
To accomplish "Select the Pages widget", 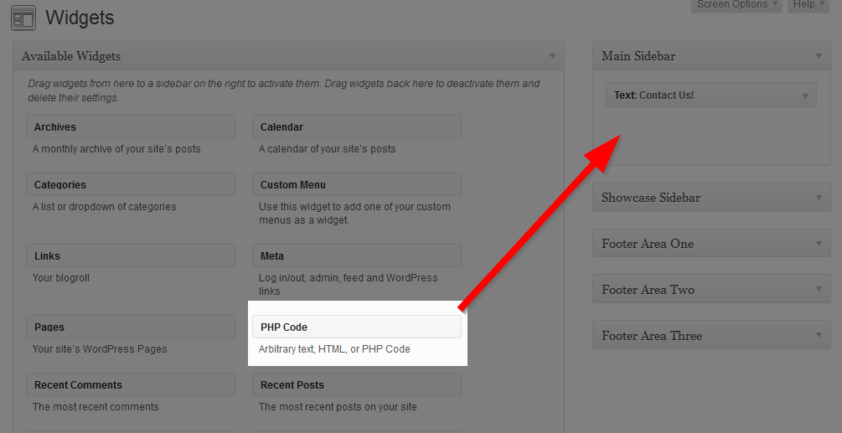I will [131, 327].
